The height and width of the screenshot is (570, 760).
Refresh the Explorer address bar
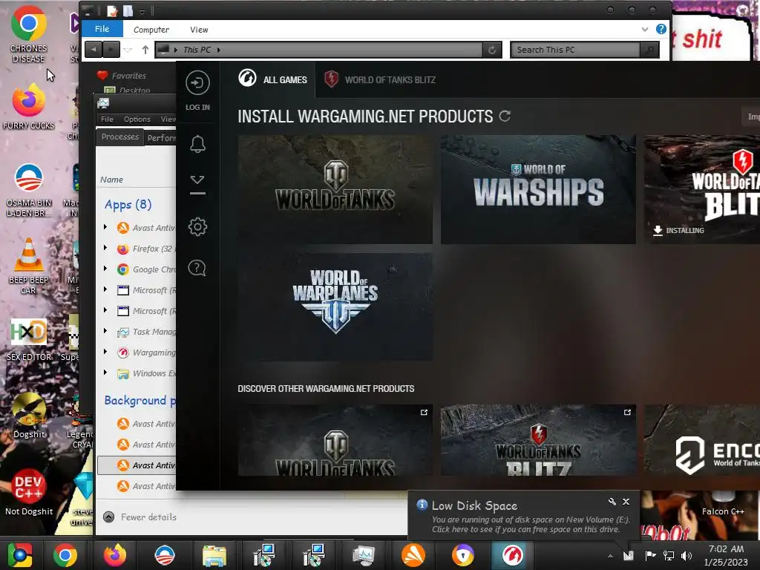click(491, 50)
